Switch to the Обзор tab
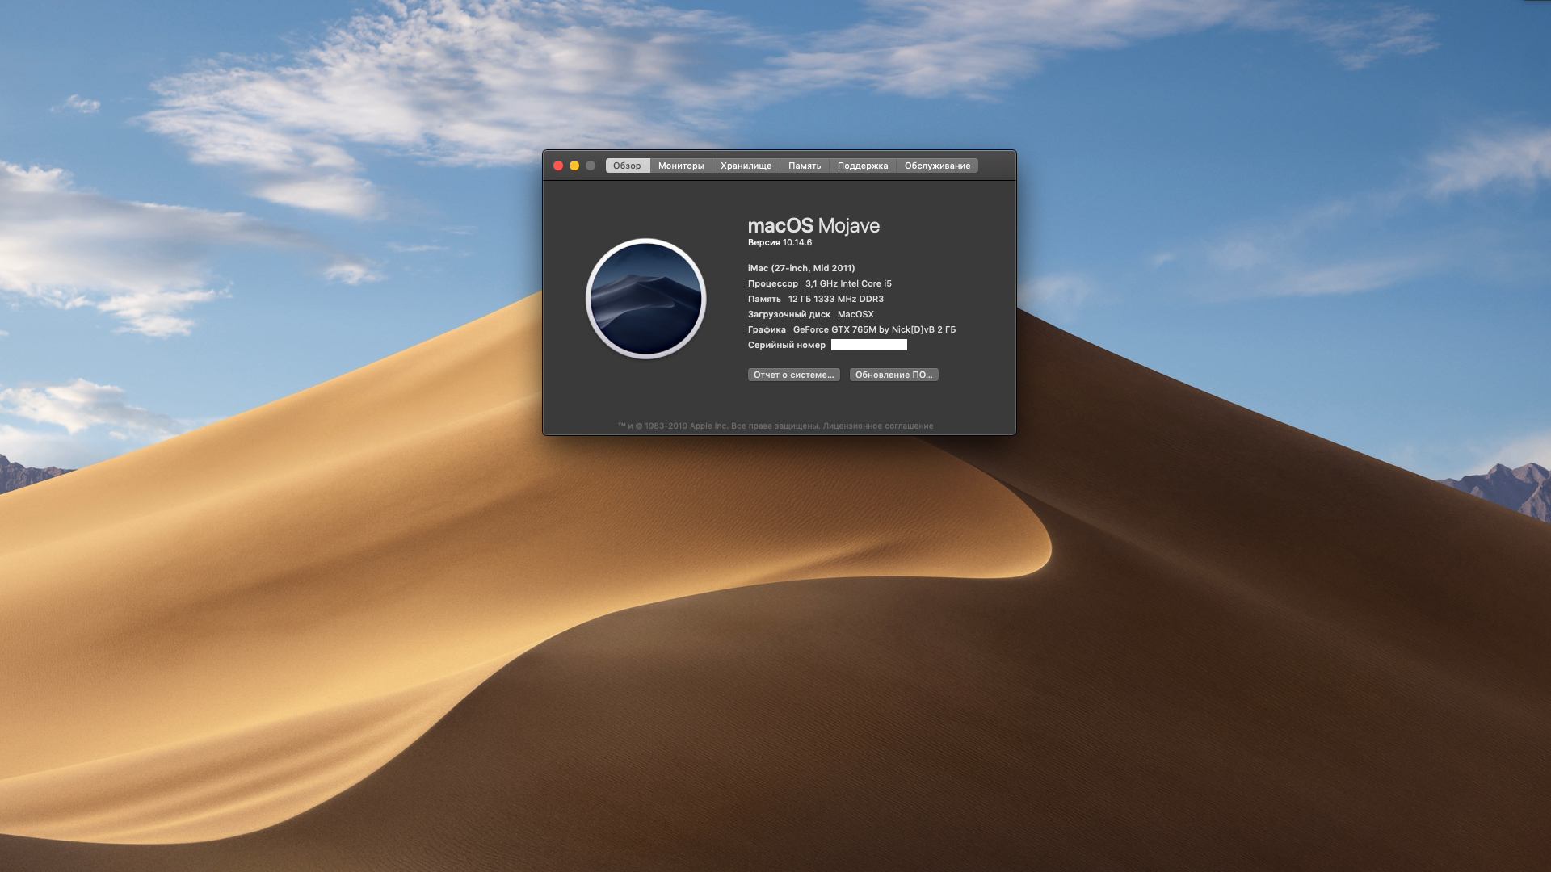The image size is (1551, 872). pos(627,166)
